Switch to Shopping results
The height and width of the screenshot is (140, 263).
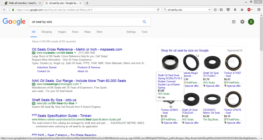pos(47,32)
